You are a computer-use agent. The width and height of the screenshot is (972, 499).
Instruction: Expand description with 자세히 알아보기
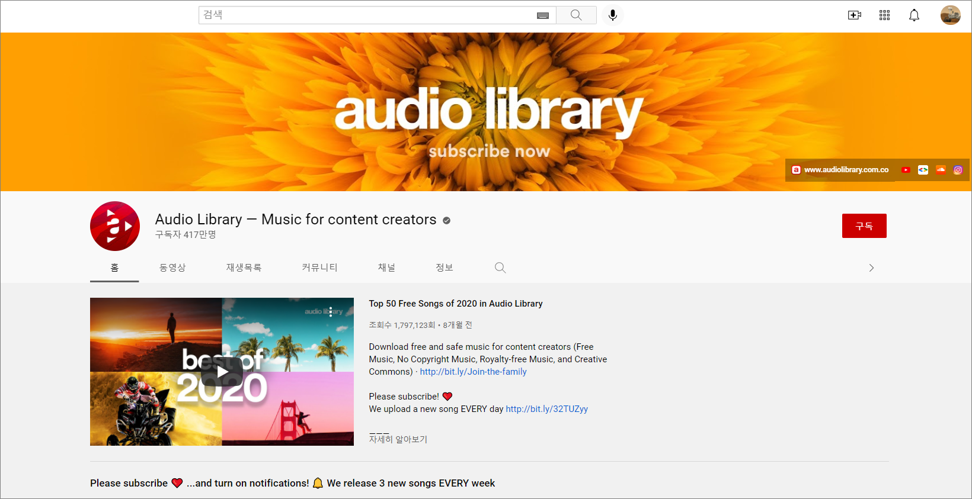(398, 439)
